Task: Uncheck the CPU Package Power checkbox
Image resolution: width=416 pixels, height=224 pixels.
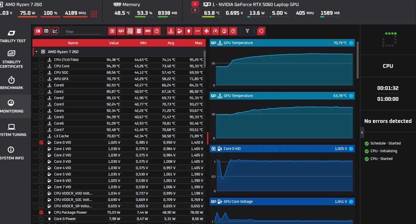Action: [x=41, y=212]
